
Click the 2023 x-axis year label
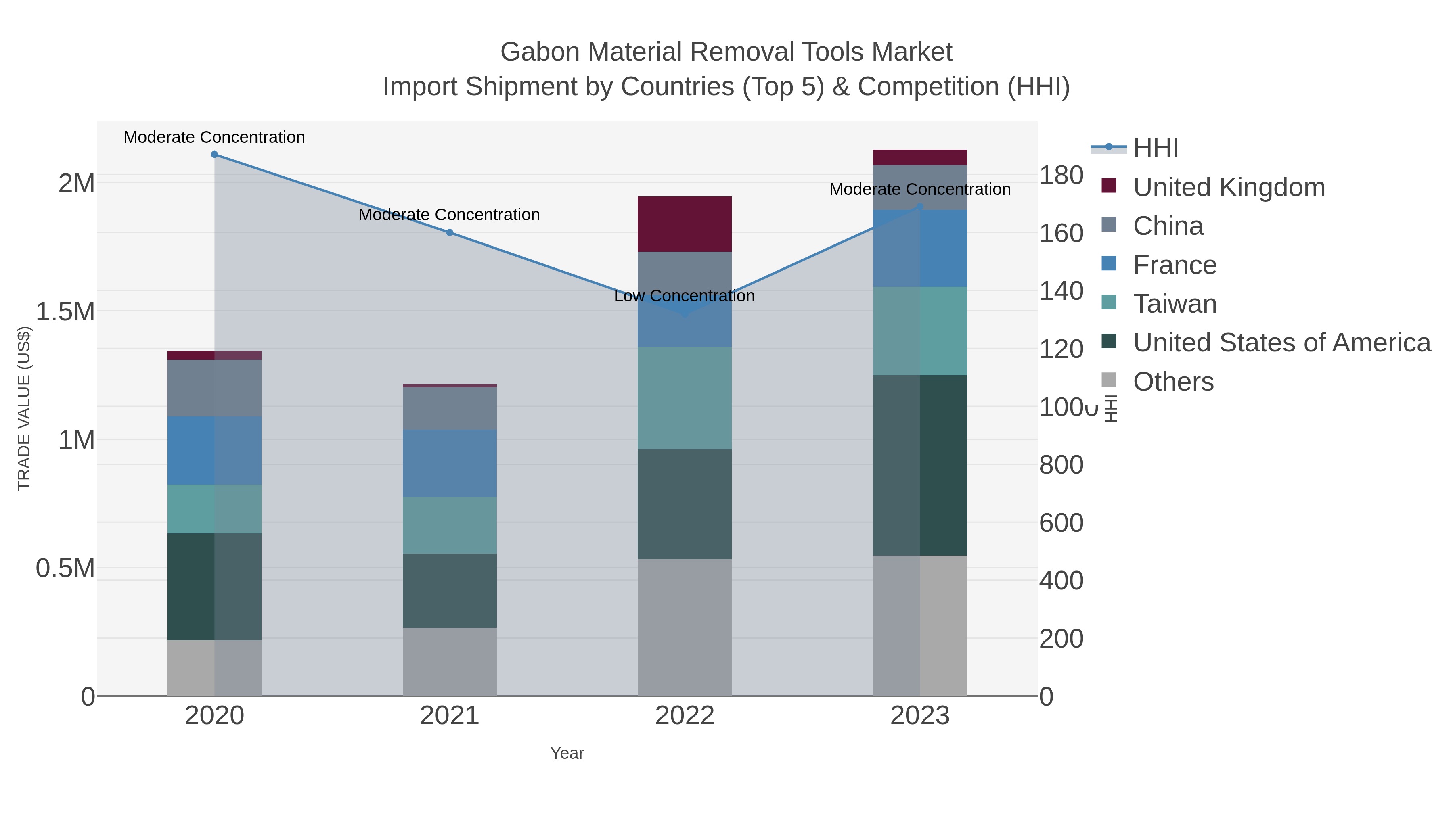(920, 716)
